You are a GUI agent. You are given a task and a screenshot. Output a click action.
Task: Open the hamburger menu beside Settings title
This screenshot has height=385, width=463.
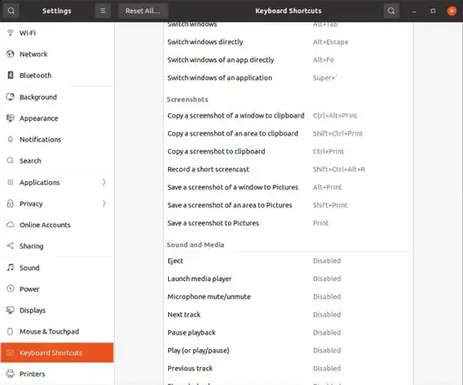103,11
